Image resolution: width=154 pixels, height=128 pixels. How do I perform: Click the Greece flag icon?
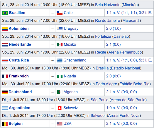coord(60,60)
